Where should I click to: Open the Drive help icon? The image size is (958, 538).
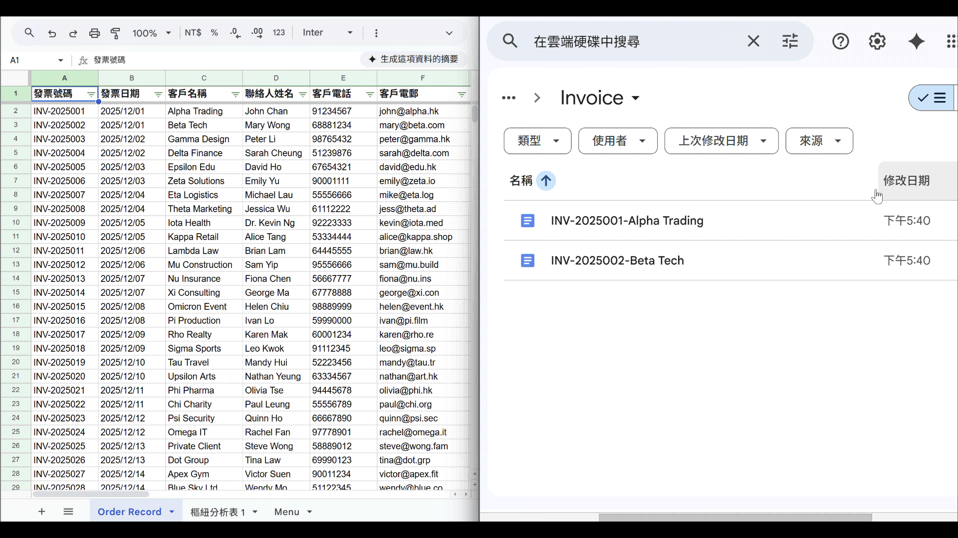pyautogui.click(x=840, y=41)
